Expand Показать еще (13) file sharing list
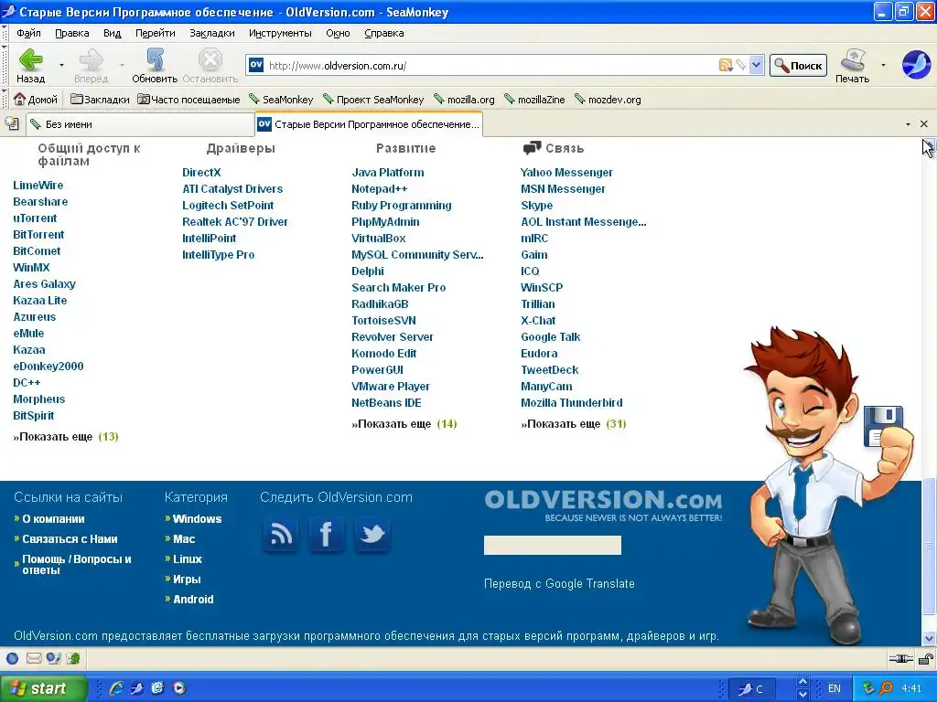The width and height of the screenshot is (937, 702). pyautogui.click(x=66, y=436)
